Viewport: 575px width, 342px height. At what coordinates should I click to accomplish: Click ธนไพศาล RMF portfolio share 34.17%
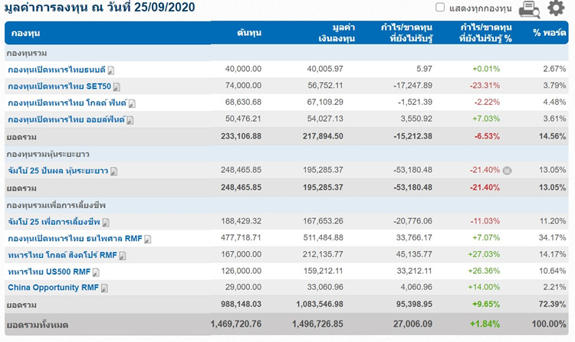552,238
